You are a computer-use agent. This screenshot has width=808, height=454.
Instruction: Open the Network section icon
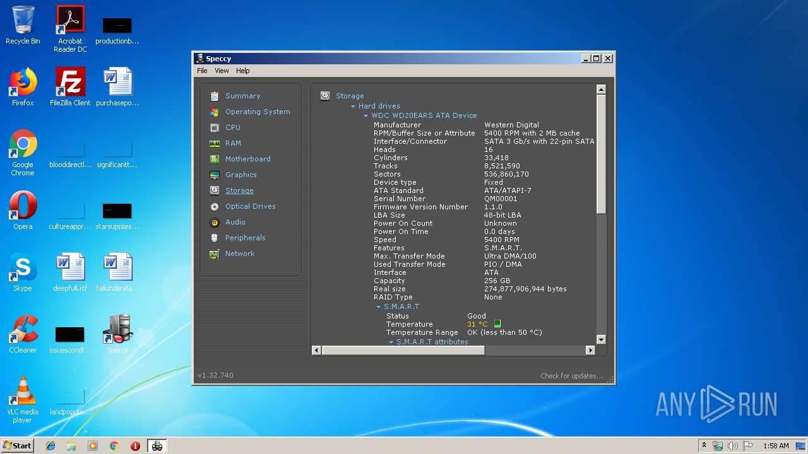point(215,253)
